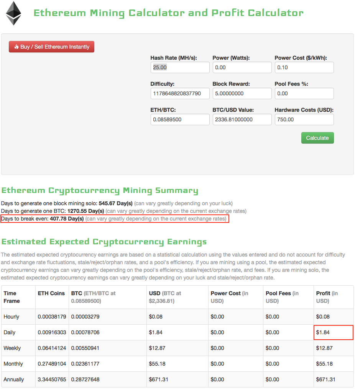Click Hourly ETH Coins value 0.00038179
This screenshot has height=389, width=355.
(52, 317)
